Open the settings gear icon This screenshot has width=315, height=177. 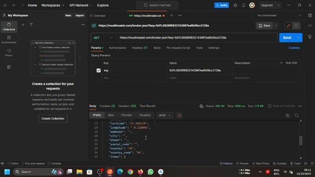(235, 5)
